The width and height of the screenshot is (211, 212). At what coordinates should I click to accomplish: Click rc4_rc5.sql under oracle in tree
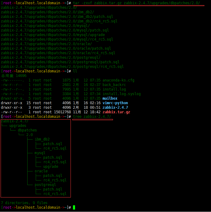pyautogui.click(x=55, y=180)
